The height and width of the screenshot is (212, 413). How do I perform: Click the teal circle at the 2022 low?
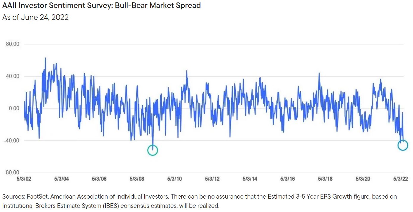[403, 145]
